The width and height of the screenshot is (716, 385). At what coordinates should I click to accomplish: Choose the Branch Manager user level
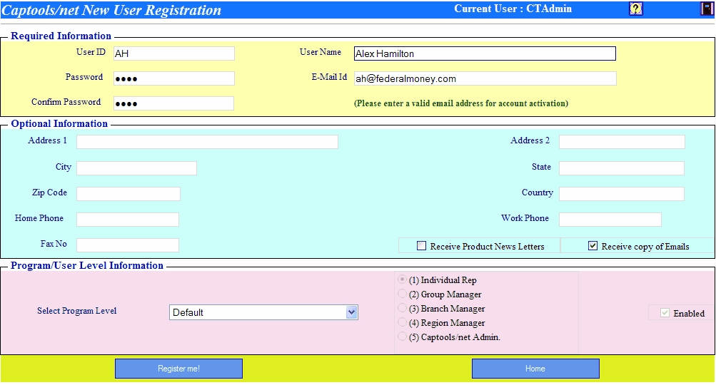click(403, 308)
